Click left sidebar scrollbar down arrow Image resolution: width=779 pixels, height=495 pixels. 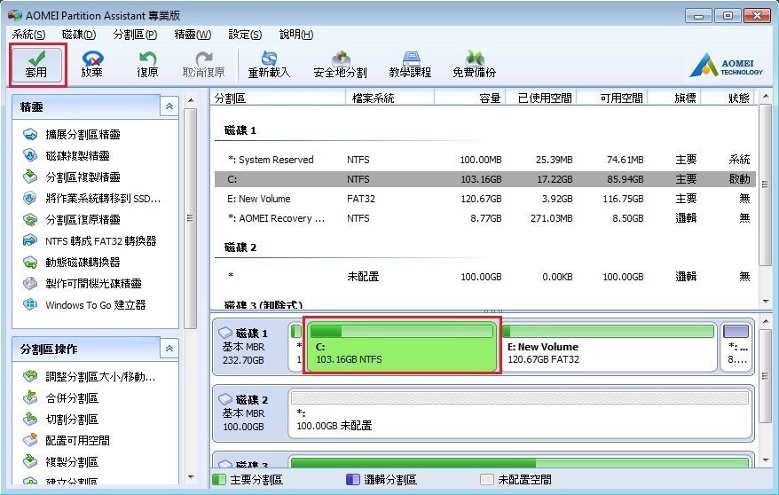point(191,477)
